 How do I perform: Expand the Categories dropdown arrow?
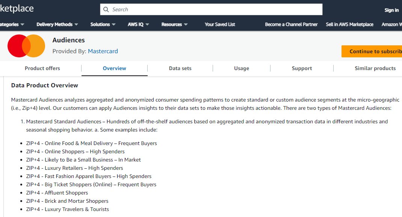[x=22, y=25]
